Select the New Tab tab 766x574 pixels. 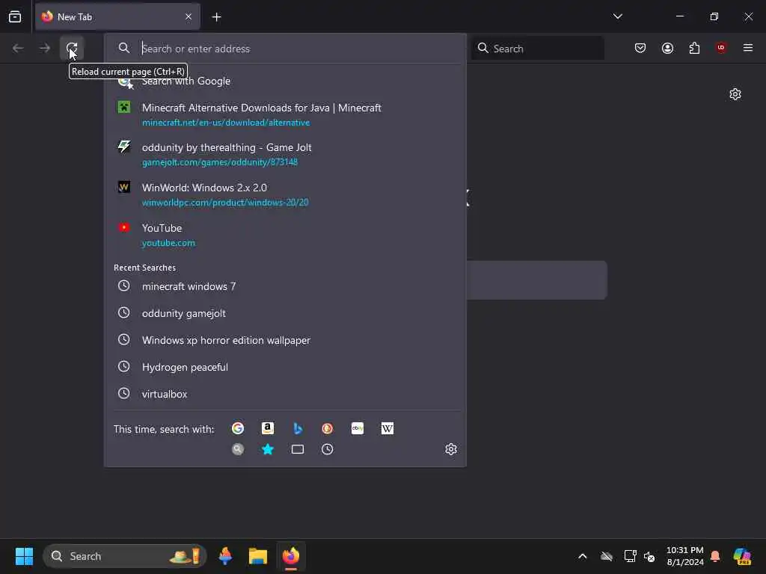click(x=117, y=16)
